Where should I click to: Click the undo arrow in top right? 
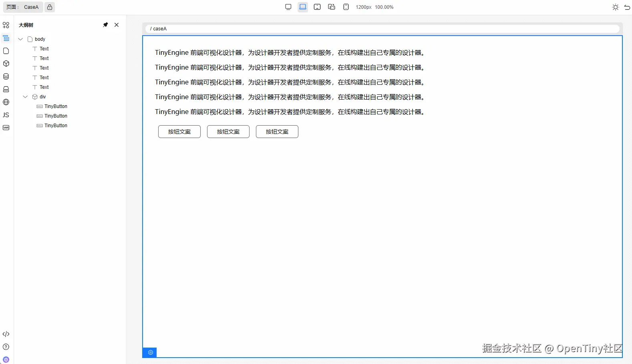click(x=627, y=7)
